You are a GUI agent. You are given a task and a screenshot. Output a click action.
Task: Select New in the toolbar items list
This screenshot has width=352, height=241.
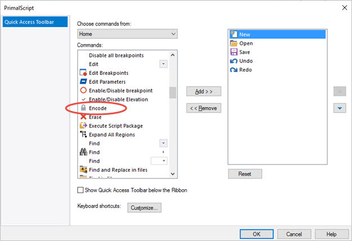[278, 34]
